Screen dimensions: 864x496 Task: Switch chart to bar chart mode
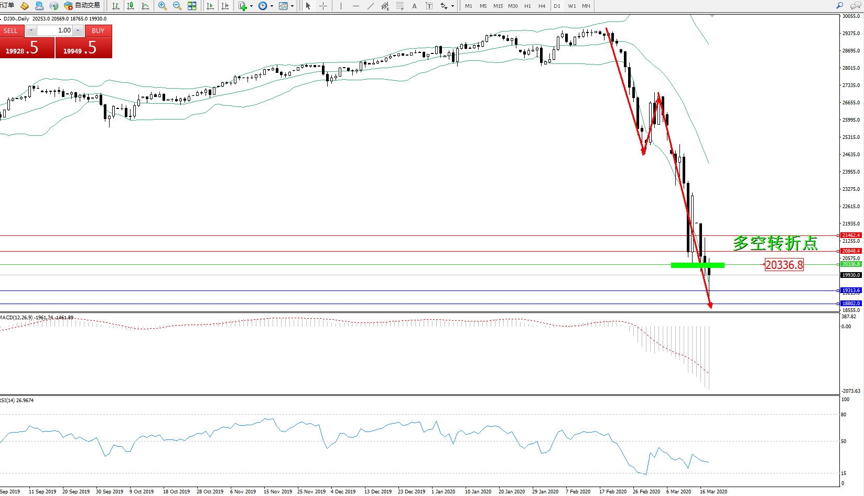click(x=116, y=6)
